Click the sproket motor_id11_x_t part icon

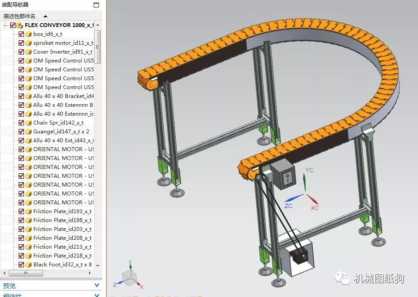tap(28, 43)
